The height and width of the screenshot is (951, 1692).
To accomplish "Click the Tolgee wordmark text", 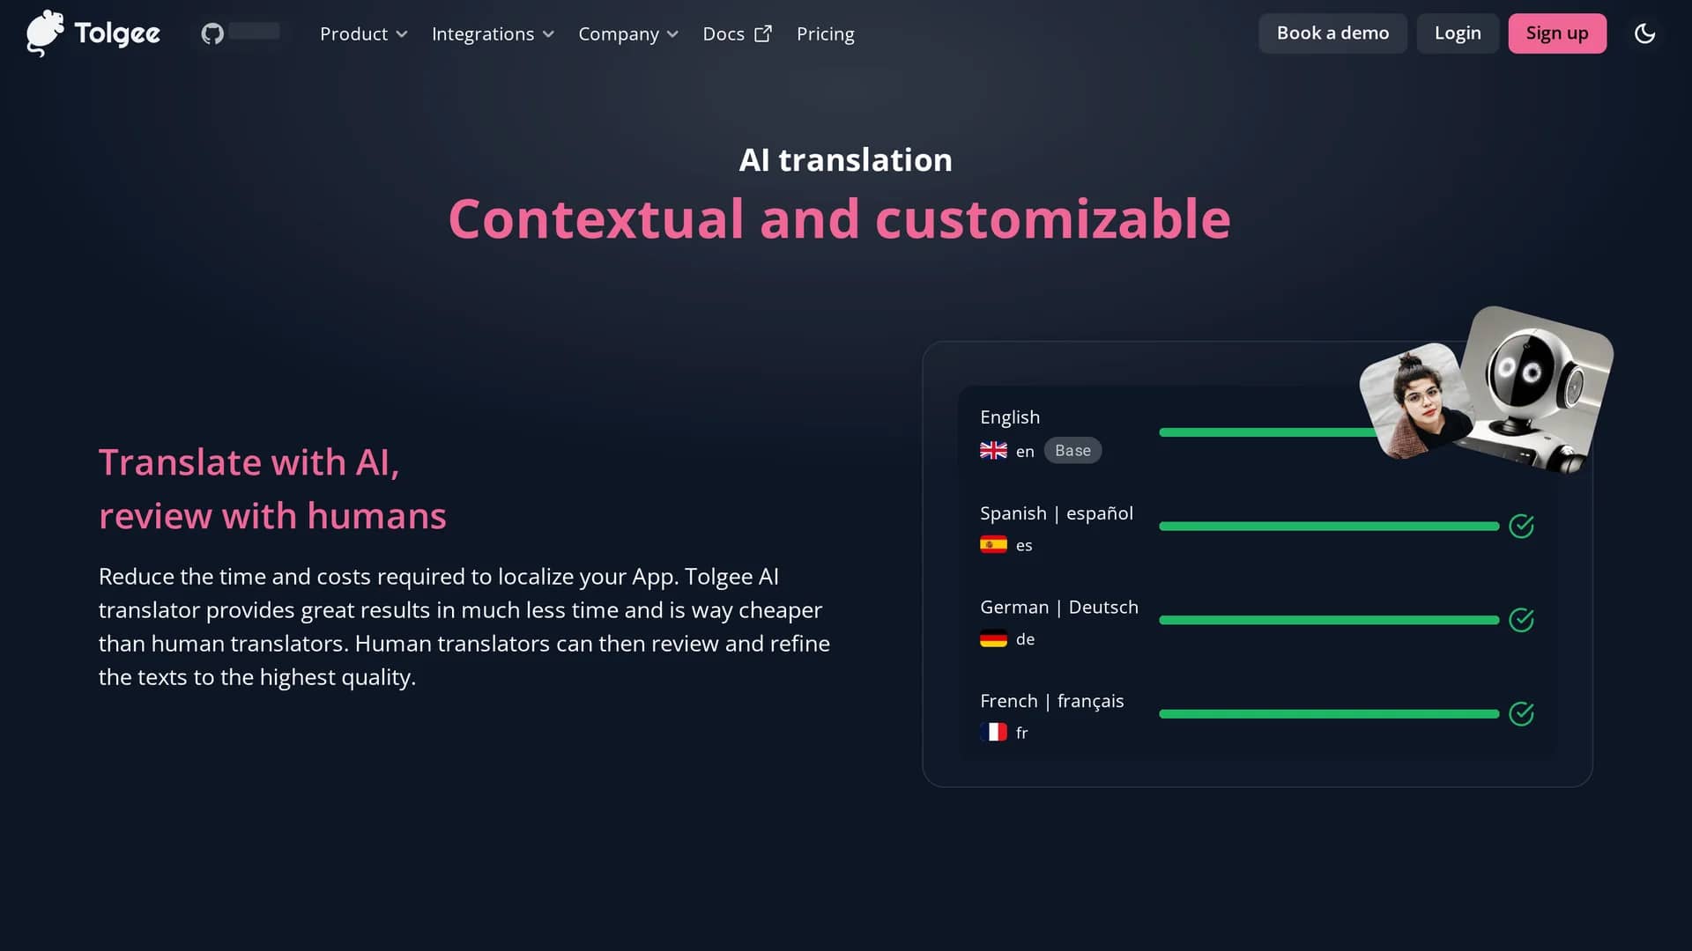I will pos(117,34).
